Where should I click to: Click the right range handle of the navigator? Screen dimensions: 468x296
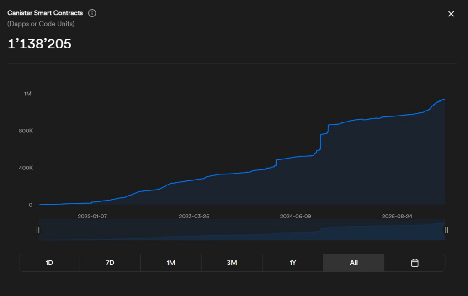click(447, 230)
